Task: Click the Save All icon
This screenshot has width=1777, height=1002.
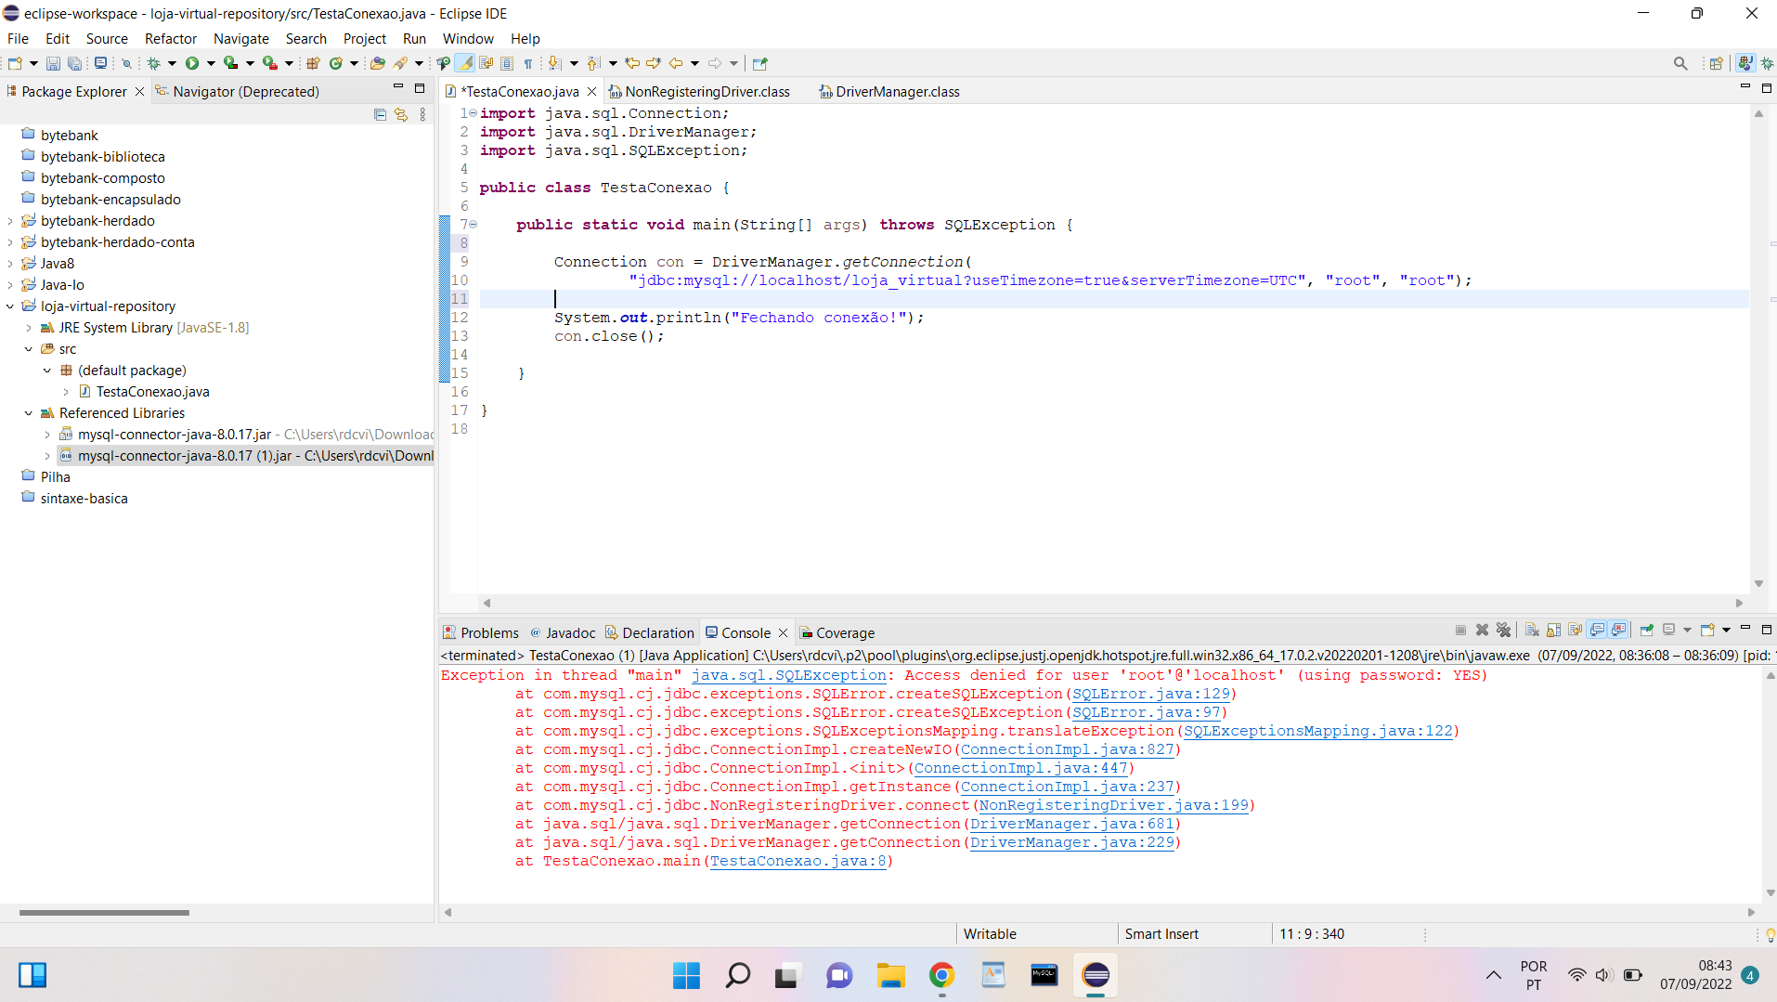Action: pyautogui.click(x=74, y=63)
